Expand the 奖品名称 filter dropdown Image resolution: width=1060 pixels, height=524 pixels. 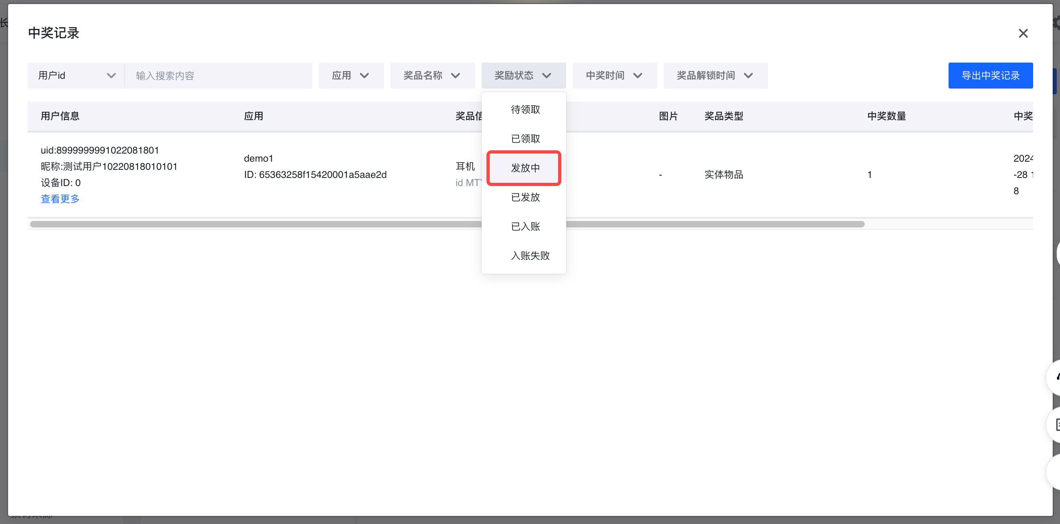click(432, 76)
